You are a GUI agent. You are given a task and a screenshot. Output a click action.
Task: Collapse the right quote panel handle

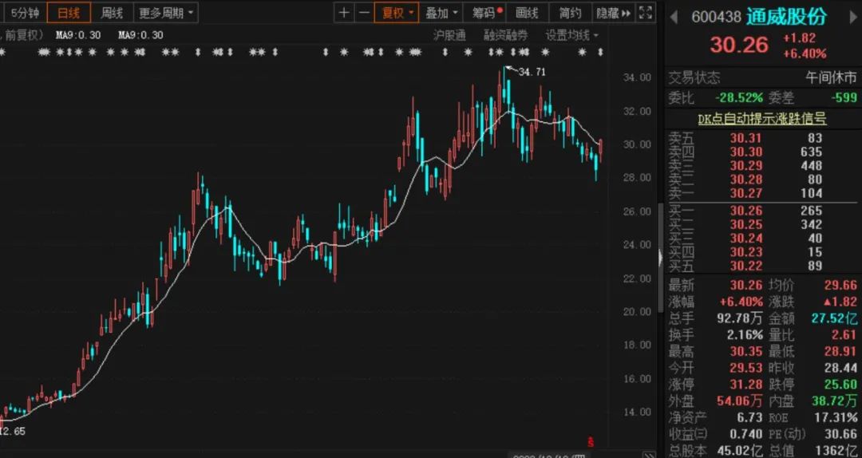coord(661,256)
